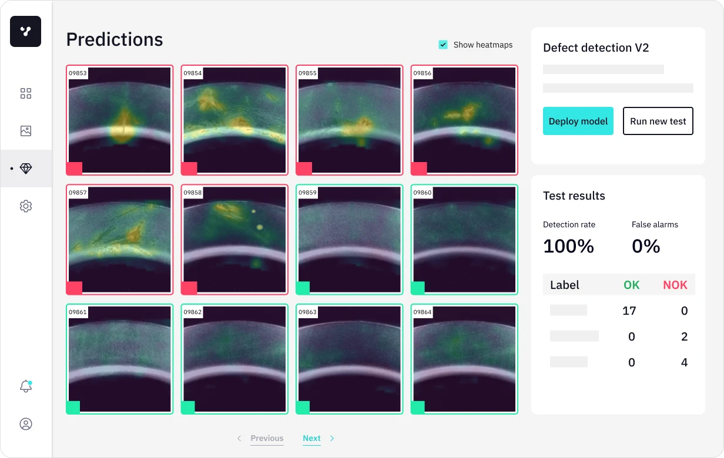Screen dimensions: 724x458
Task: Open prediction thumbnail 09857
Action: 120,240
